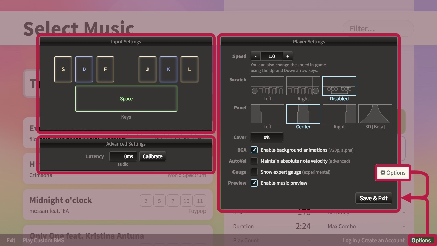Click Save & Exit button

click(x=373, y=198)
